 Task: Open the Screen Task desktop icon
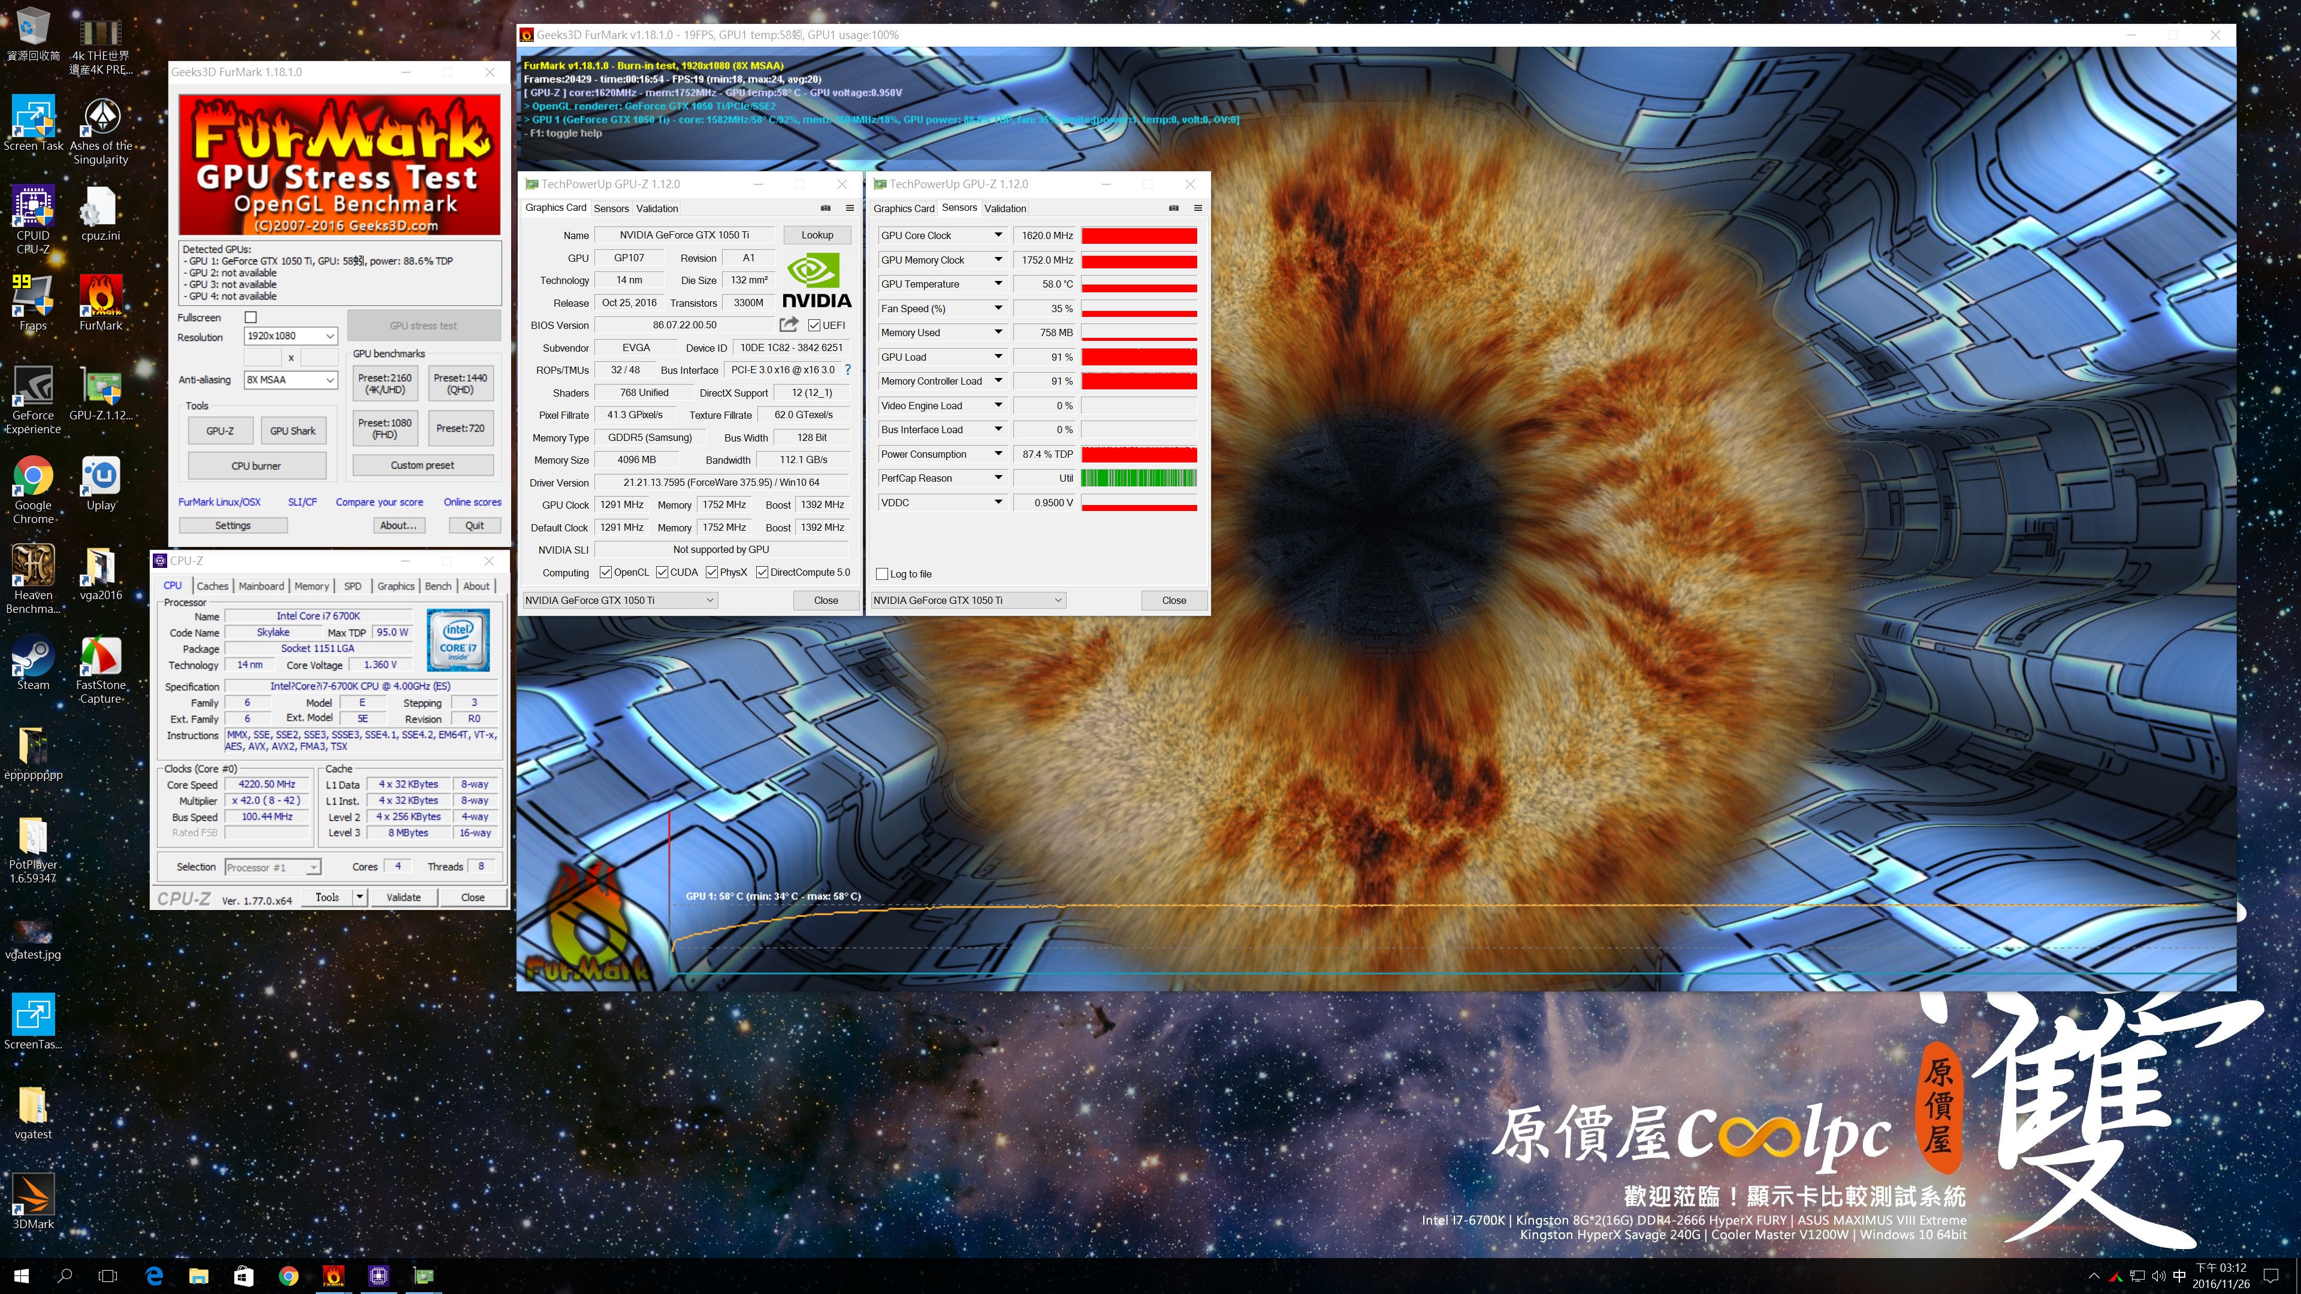pos(33,123)
